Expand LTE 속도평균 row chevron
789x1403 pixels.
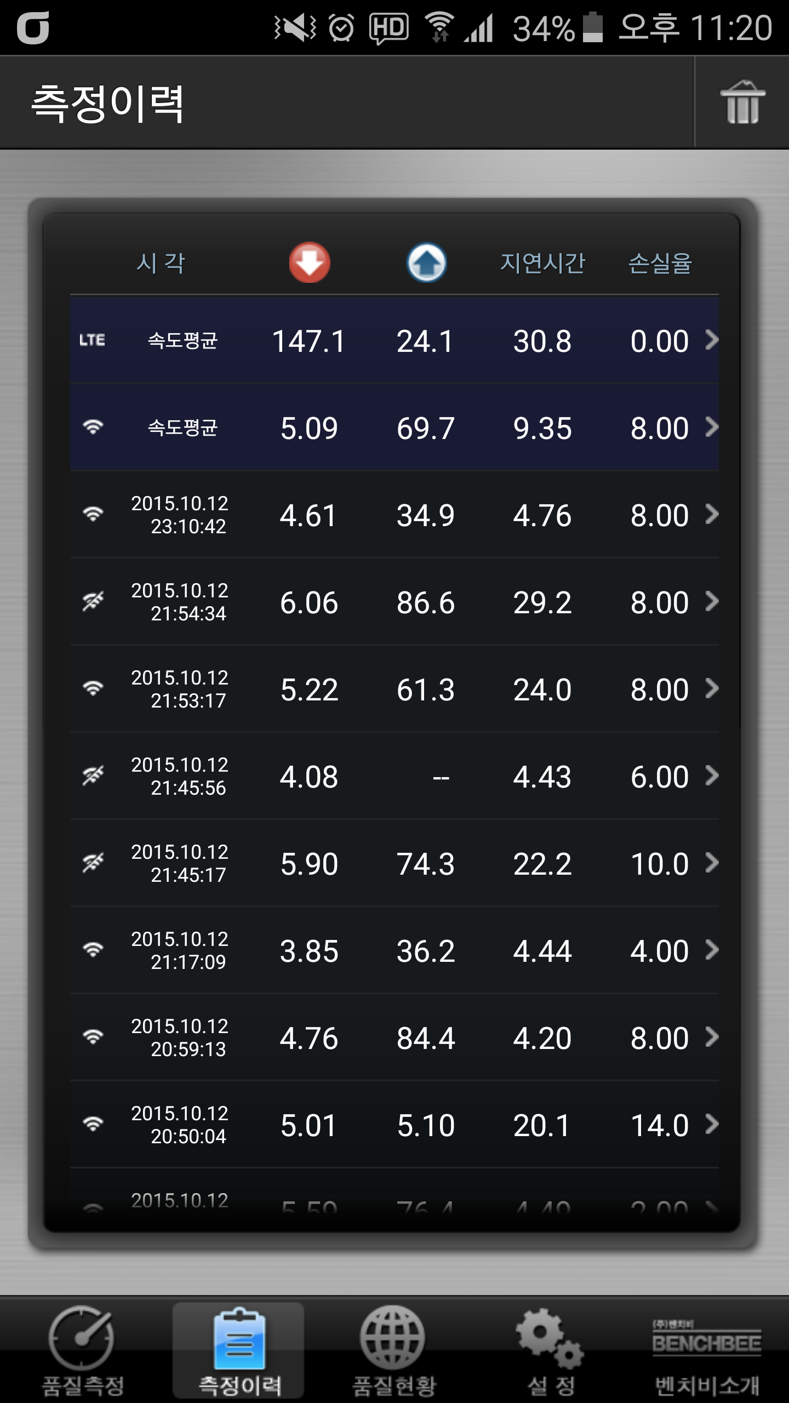[x=712, y=340]
